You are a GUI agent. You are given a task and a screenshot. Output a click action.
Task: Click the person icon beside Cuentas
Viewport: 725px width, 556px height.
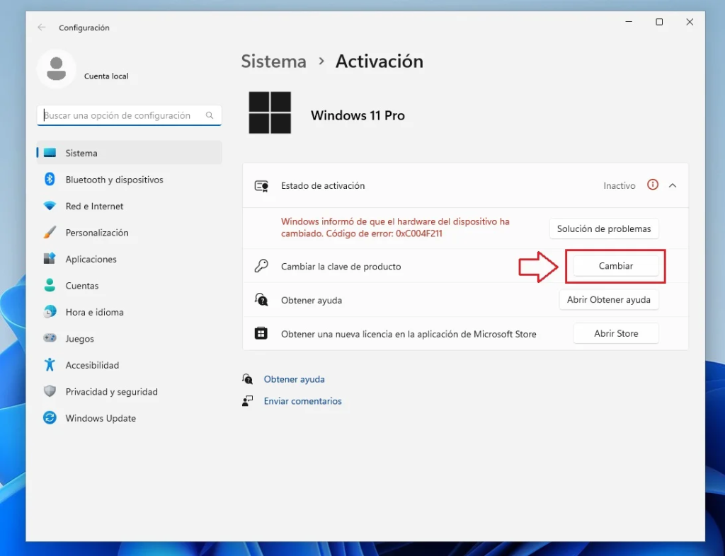click(50, 285)
